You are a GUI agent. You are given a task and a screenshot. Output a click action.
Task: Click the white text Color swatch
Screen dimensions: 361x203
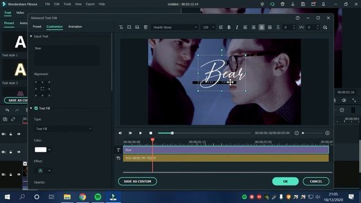click(x=41, y=150)
